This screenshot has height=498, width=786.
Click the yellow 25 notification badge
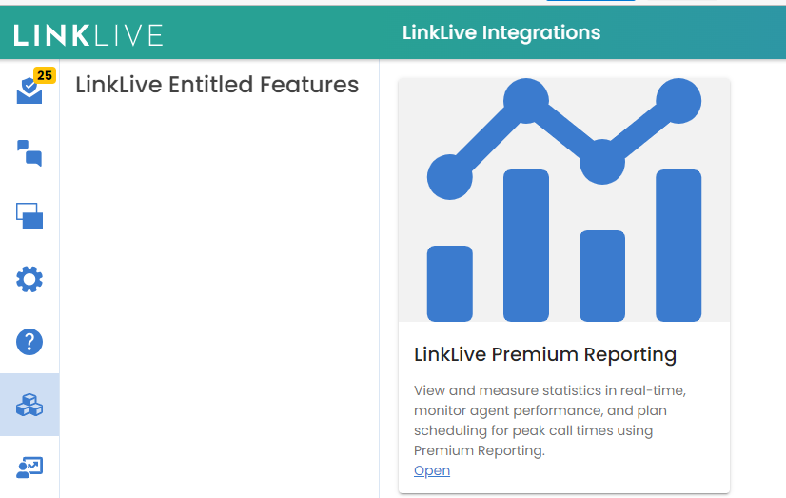pos(44,75)
